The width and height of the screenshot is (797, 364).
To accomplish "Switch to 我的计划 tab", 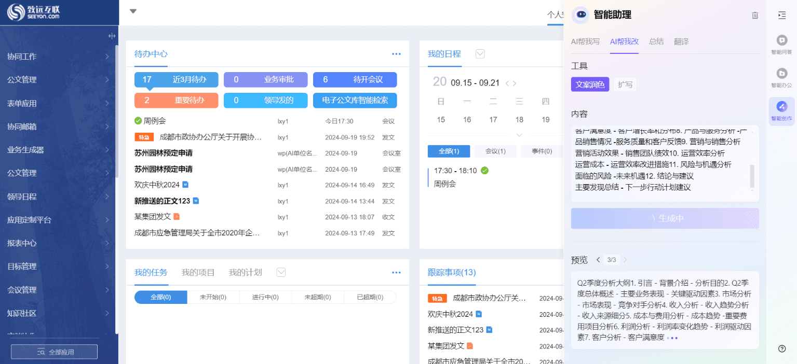I will [x=245, y=272].
